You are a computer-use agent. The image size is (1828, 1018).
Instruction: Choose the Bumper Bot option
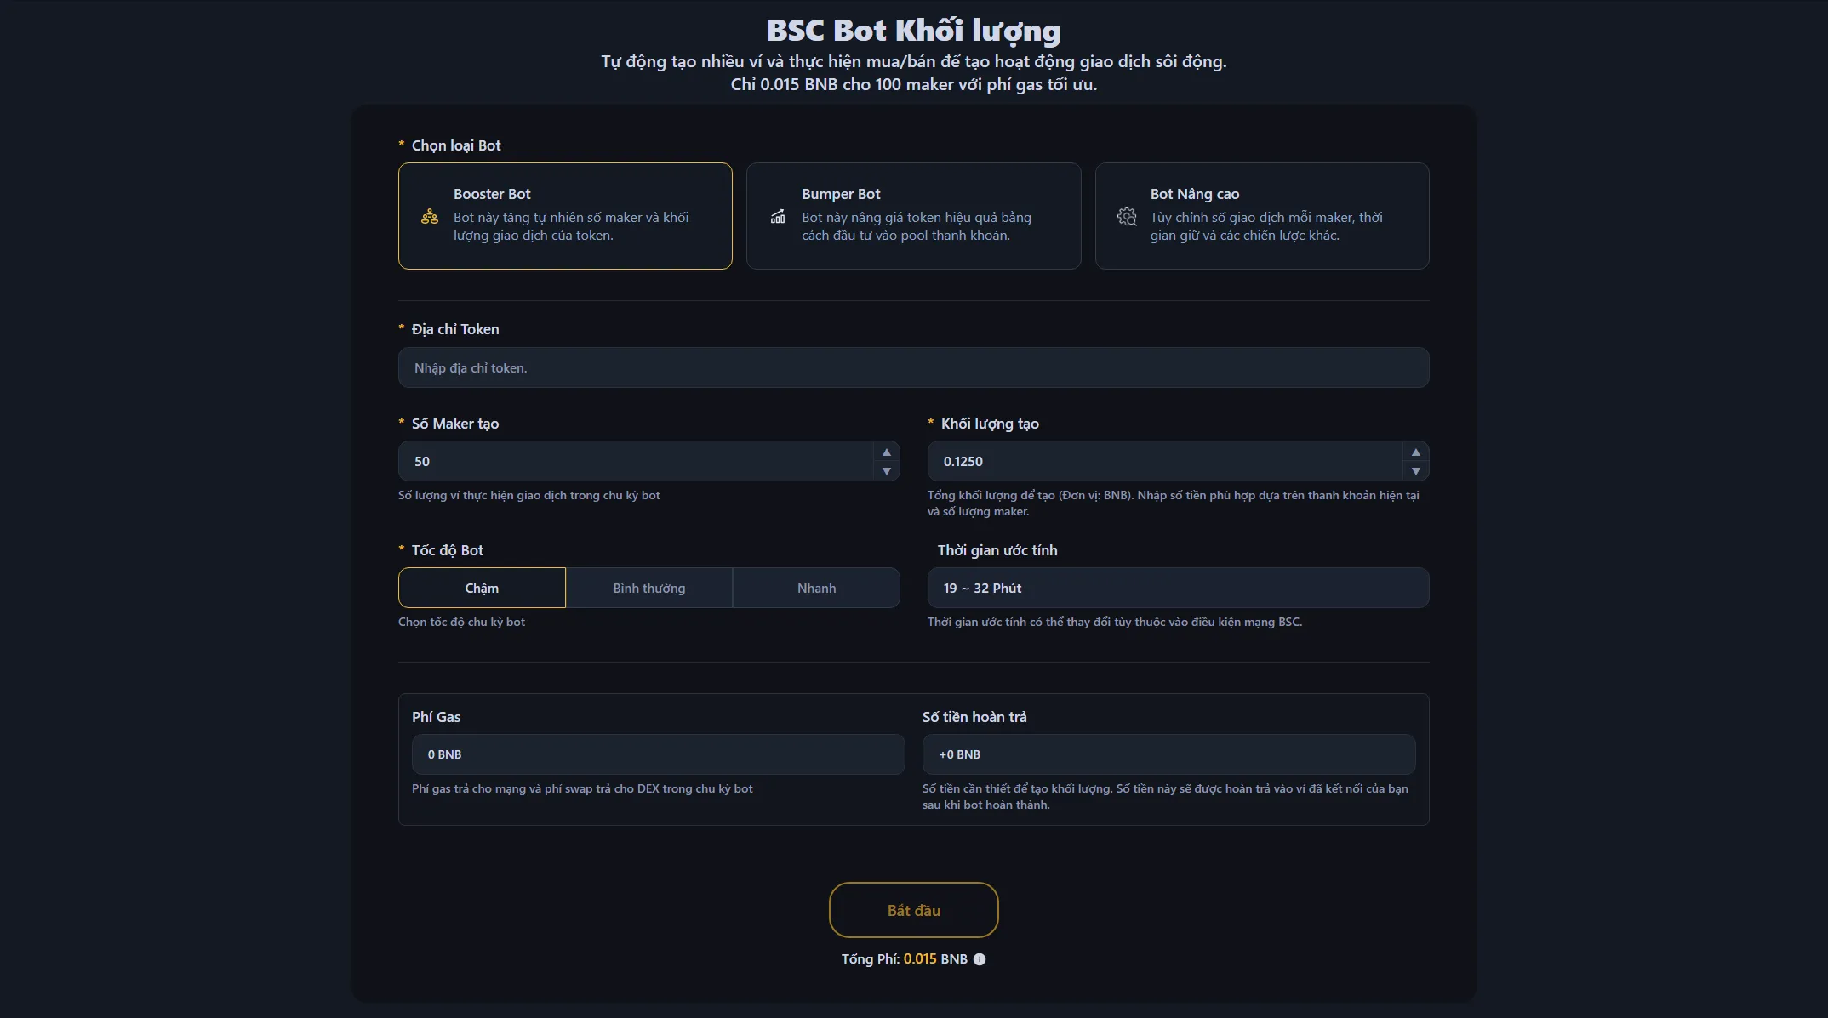pos(913,216)
